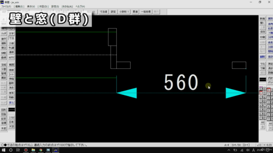This screenshot has width=273, height=153.
Task: Select the 複写 copy tool
Action: pos(12,93)
